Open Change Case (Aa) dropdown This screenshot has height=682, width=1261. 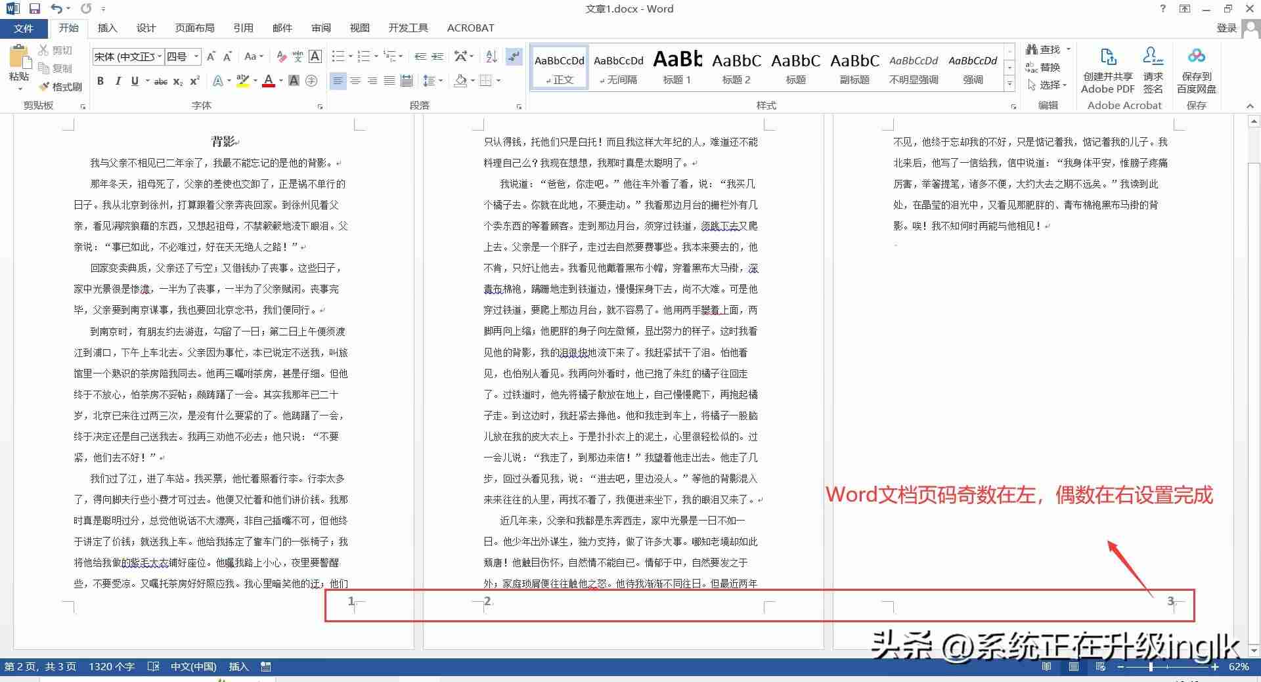point(254,56)
